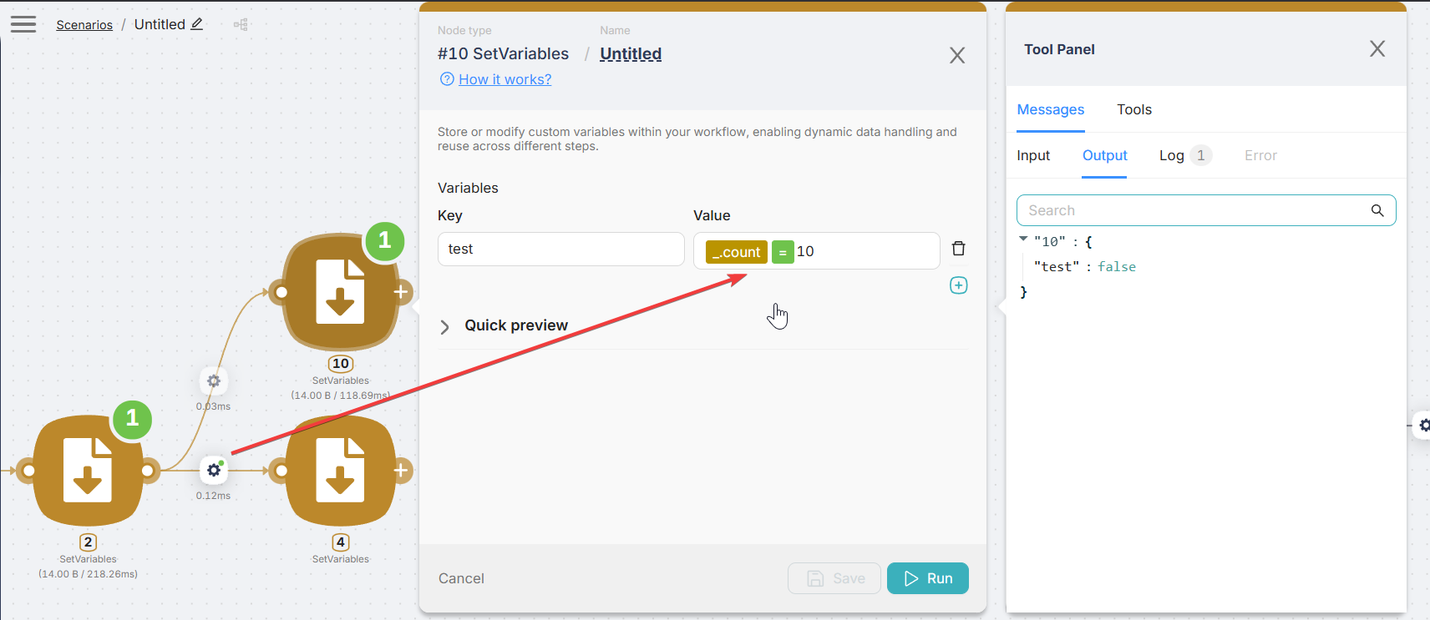Image resolution: width=1430 pixels, height=620 pixels.
Task: Select SetVariables node number 4
Action: [340, 471]
